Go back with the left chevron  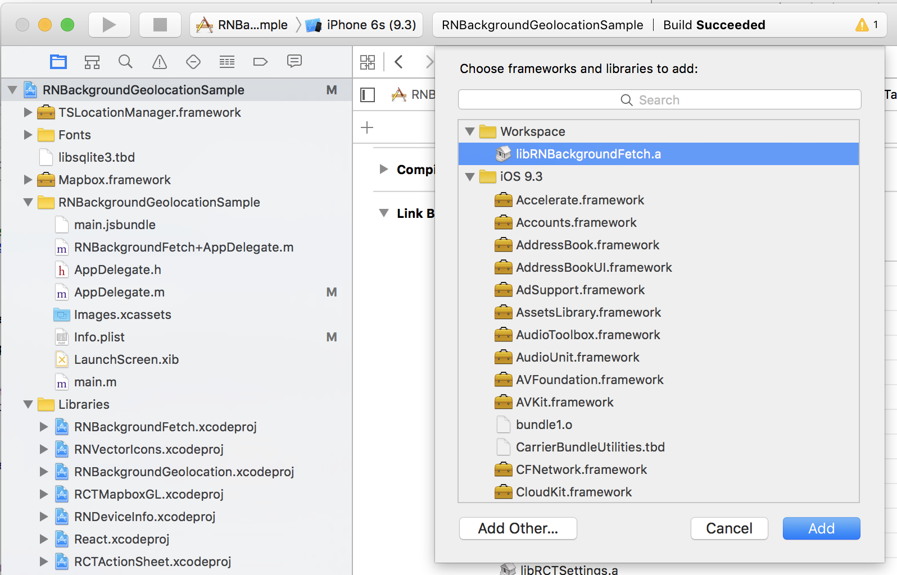coord(399,62)
